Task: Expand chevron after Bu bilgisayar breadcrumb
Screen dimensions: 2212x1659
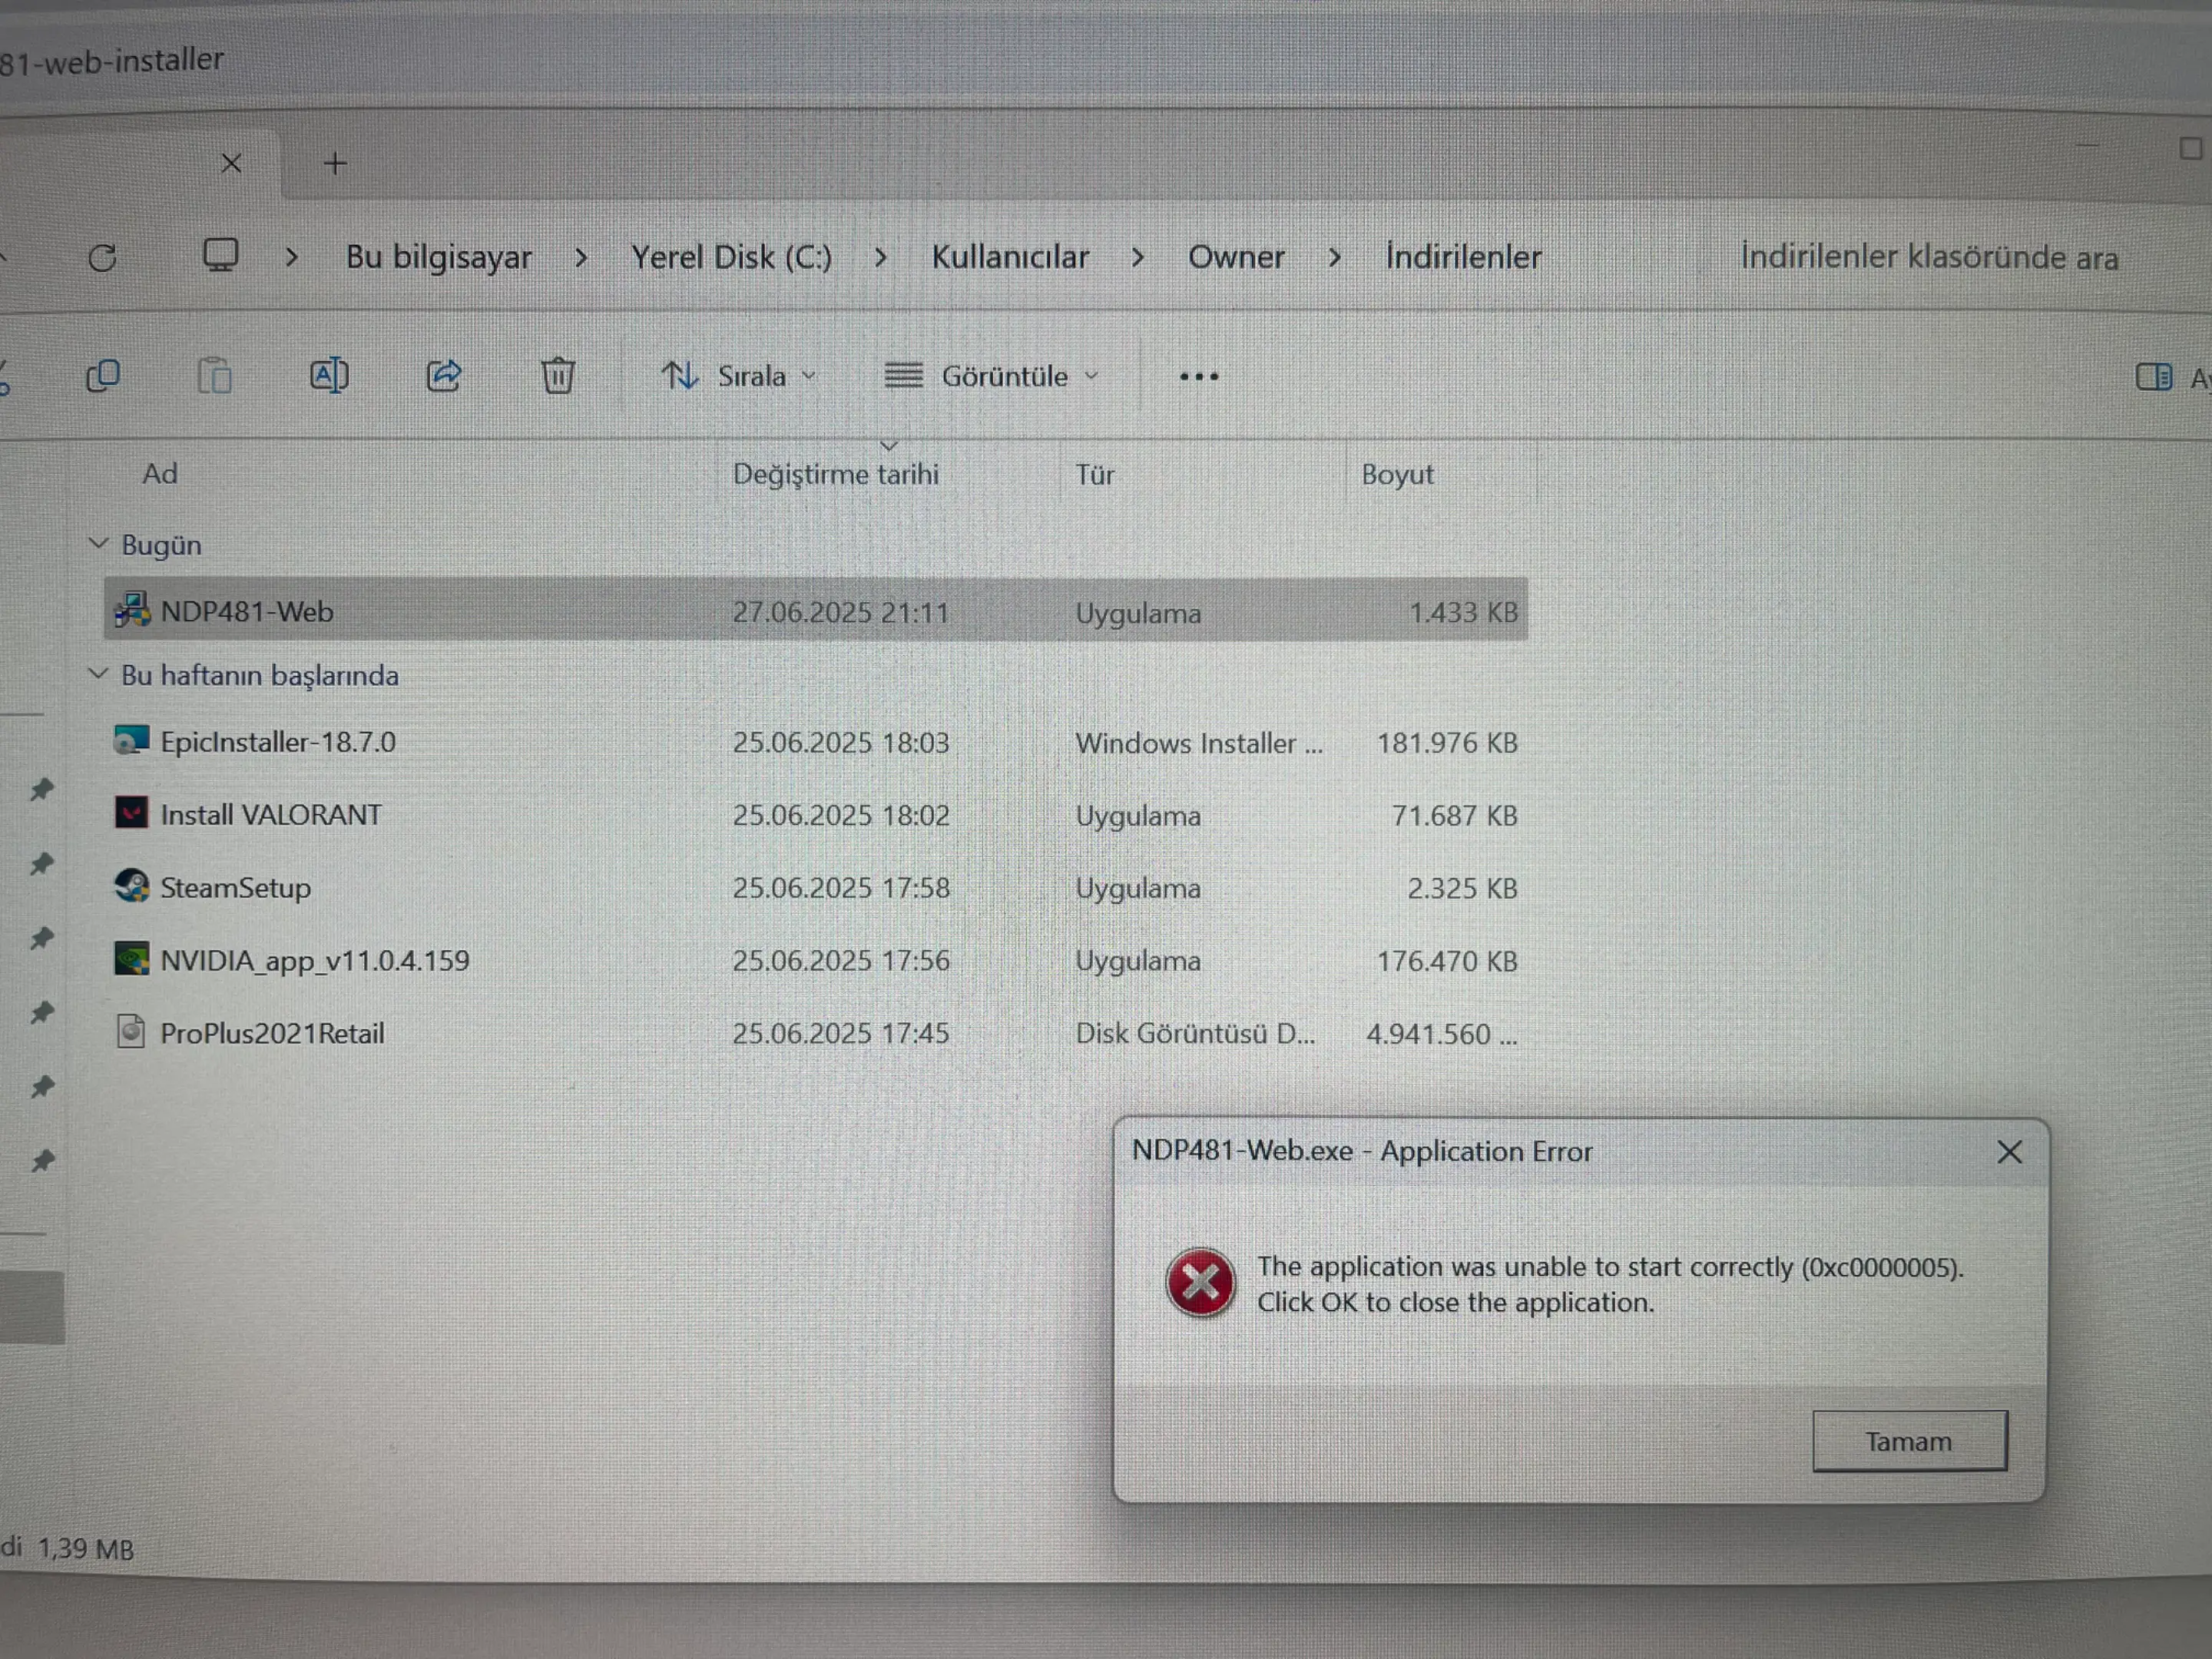Action: click(581, 258)
